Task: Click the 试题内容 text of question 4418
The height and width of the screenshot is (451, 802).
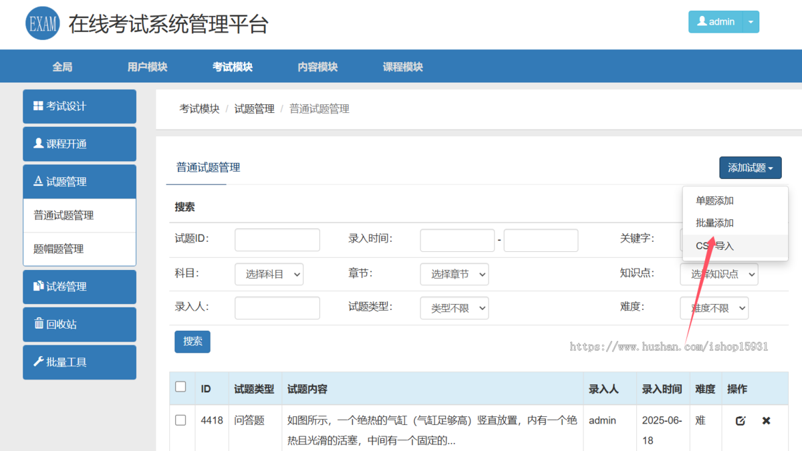Action: coord(432,430)
